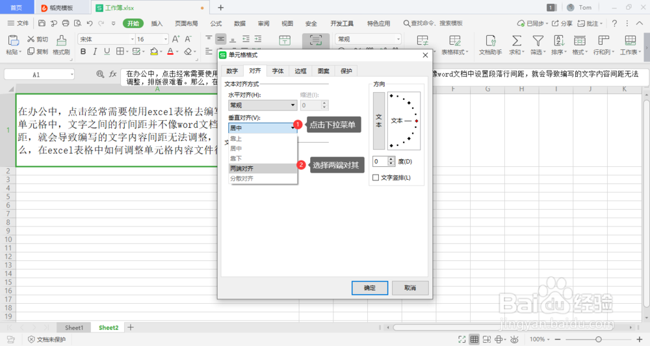Copy selection with the 复制 icon
650x346 pixels.
pyautogui.click(x=37, y=51)
